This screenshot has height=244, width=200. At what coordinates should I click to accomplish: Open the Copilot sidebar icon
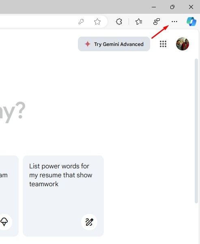(191, 22)
